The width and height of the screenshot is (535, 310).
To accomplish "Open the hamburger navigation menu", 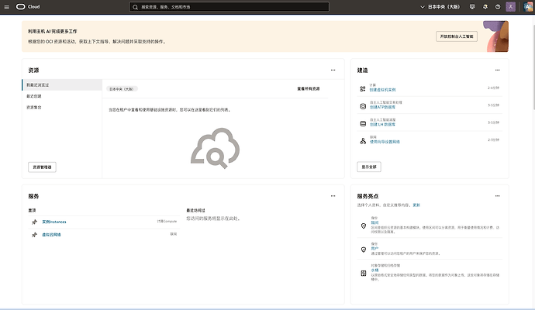I will pos(6,7).
